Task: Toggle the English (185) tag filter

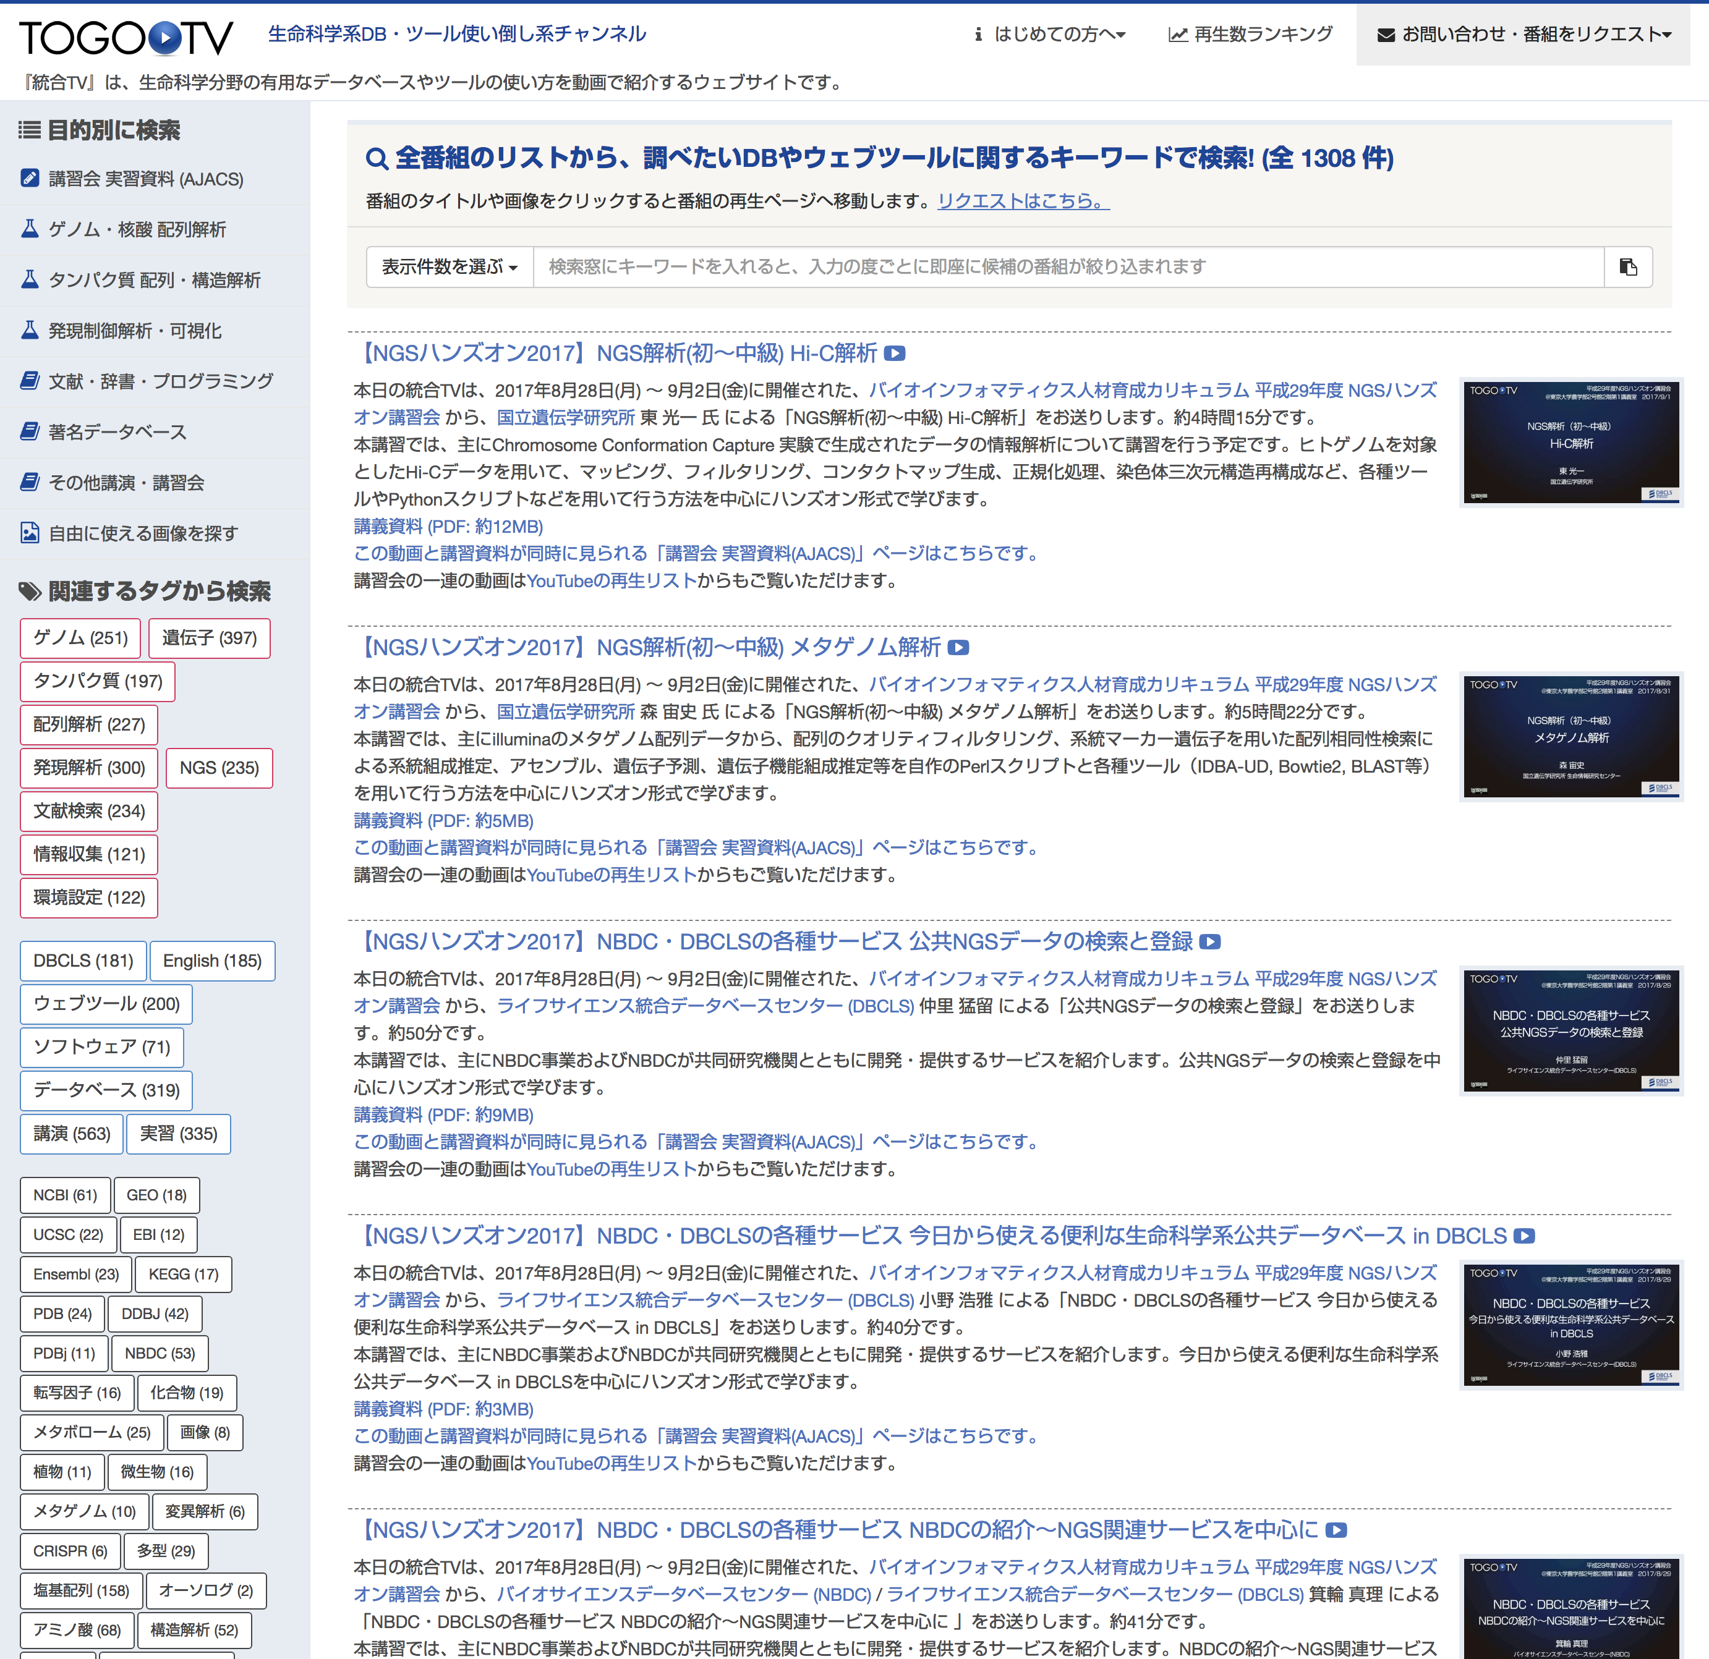Action: (x=212, y=961)
